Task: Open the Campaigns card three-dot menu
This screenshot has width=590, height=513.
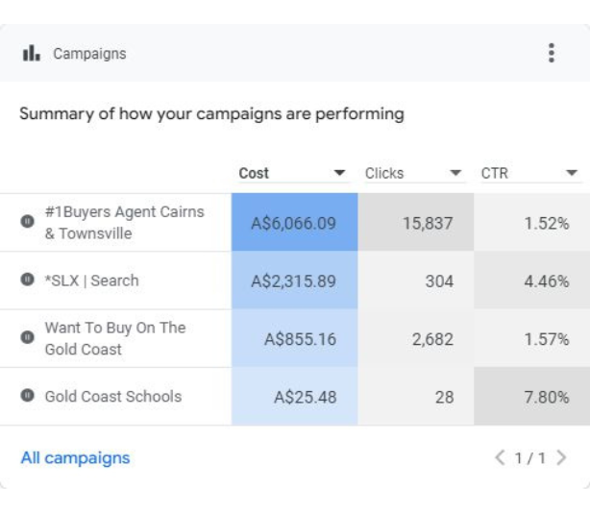Action: [x=551, y=53]
